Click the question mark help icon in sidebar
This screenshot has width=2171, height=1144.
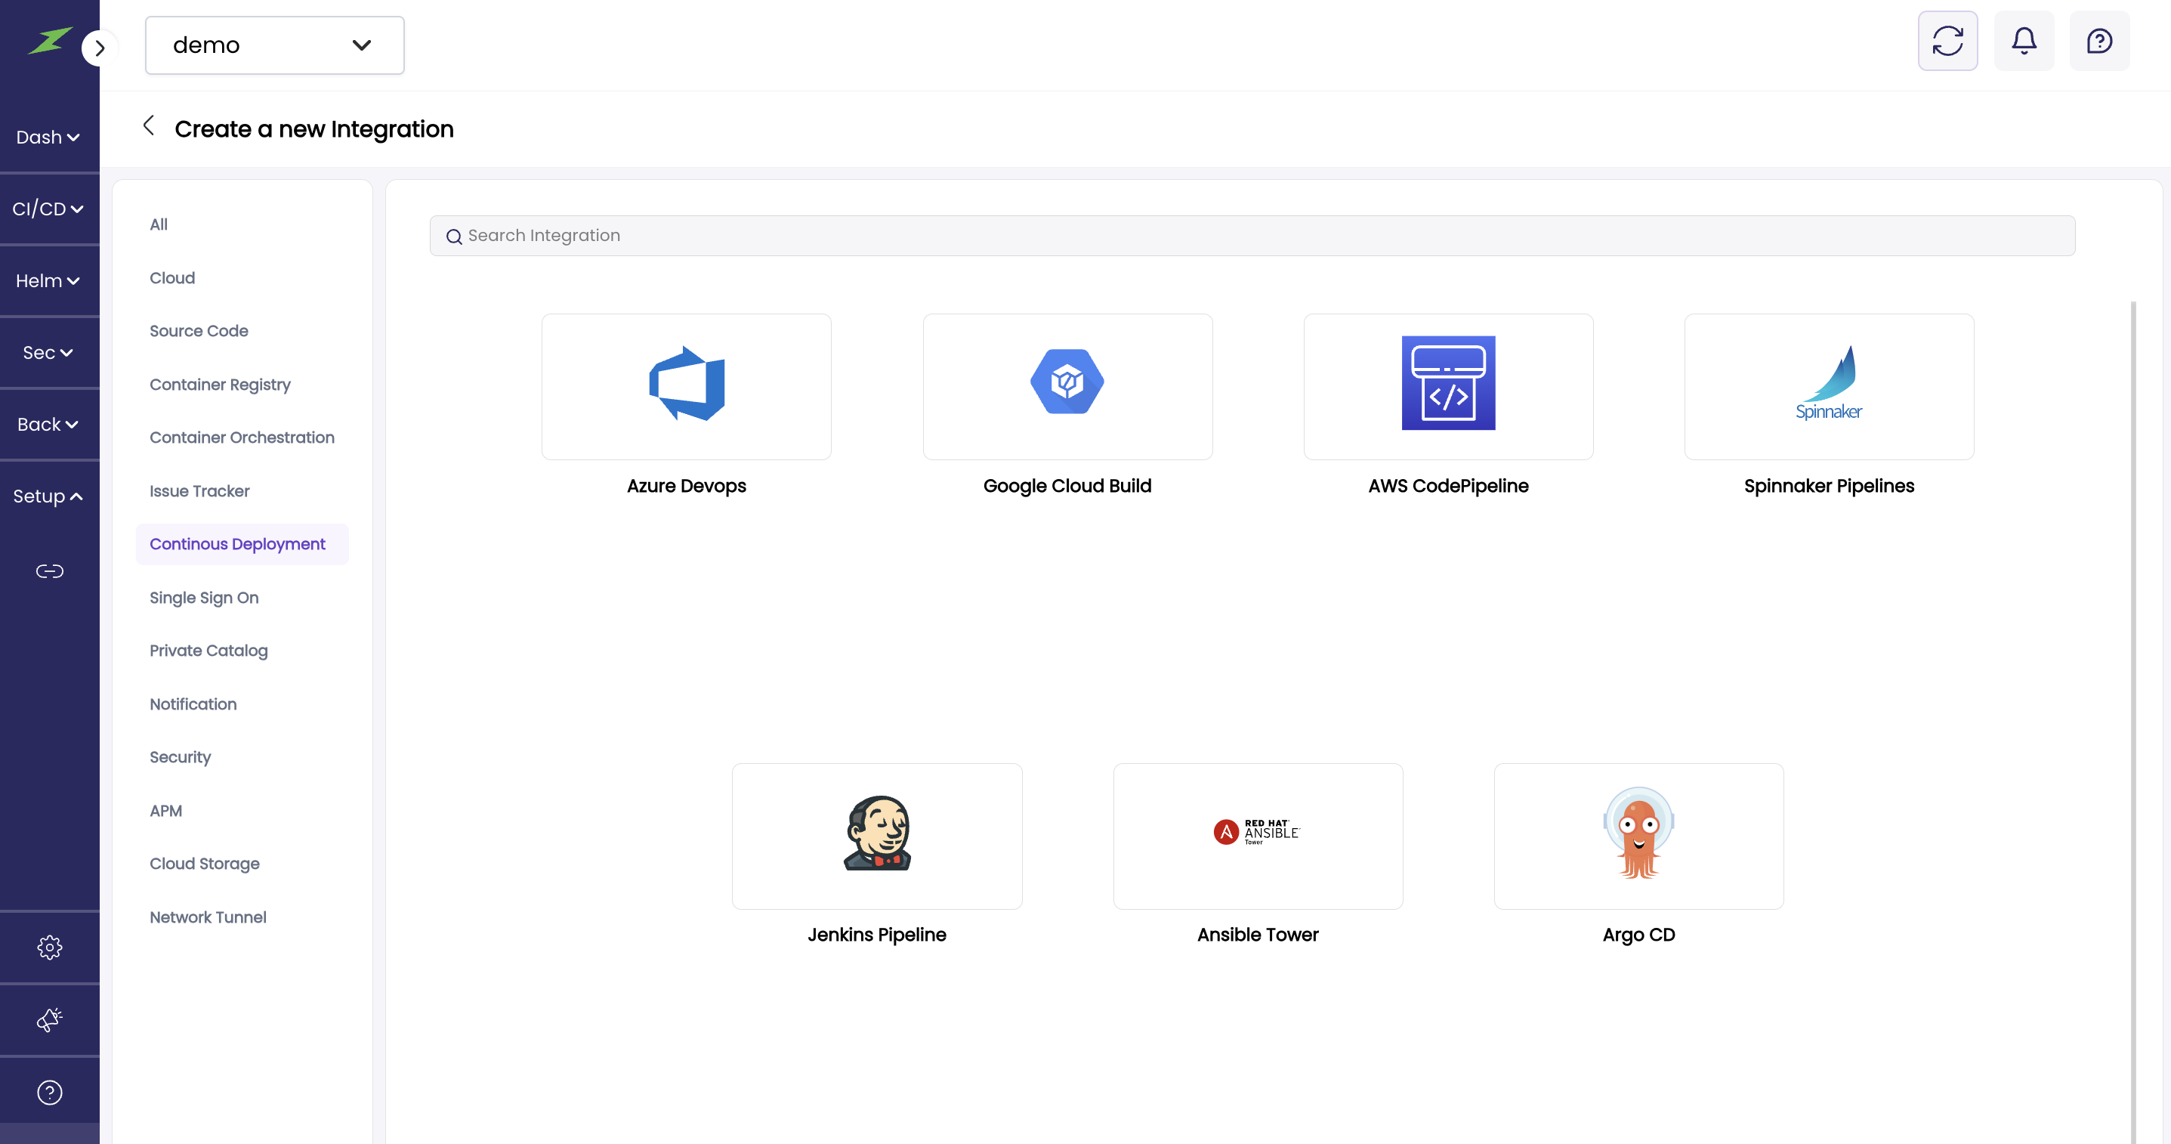click(50, 1093)
